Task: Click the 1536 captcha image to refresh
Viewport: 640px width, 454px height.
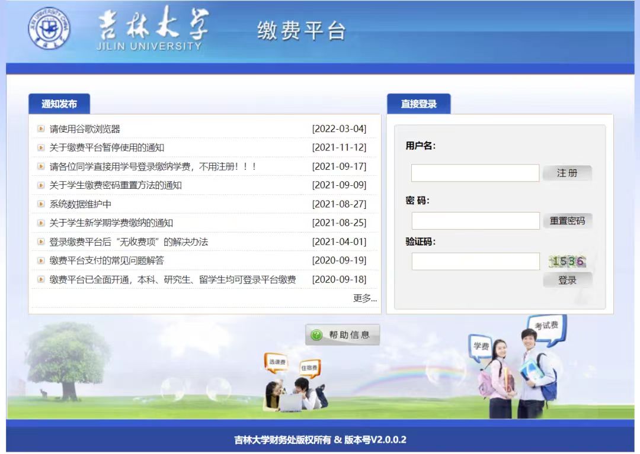Action: click(x=567, y=261)
